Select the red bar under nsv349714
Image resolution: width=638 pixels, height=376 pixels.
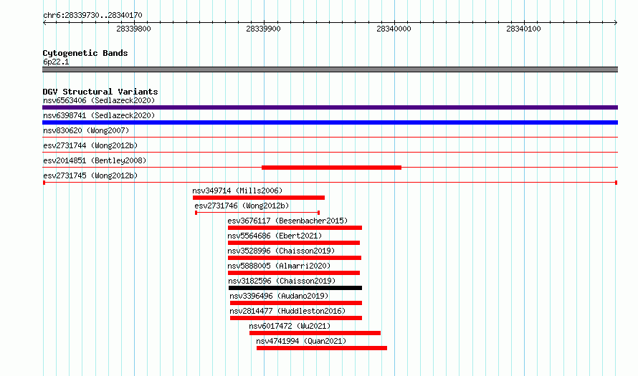click(259, 198)
